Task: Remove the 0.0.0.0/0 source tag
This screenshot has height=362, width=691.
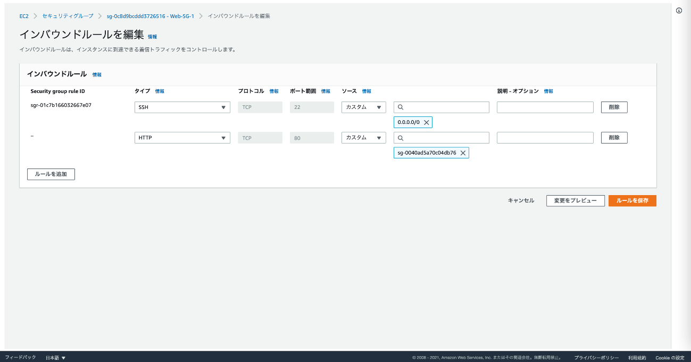Action: [x=426, y=122]
